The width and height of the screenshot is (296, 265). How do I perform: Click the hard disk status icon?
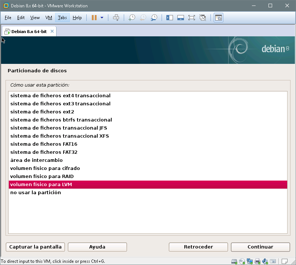[234, 261]
